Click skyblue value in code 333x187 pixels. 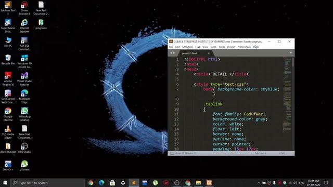coord(268,89)
